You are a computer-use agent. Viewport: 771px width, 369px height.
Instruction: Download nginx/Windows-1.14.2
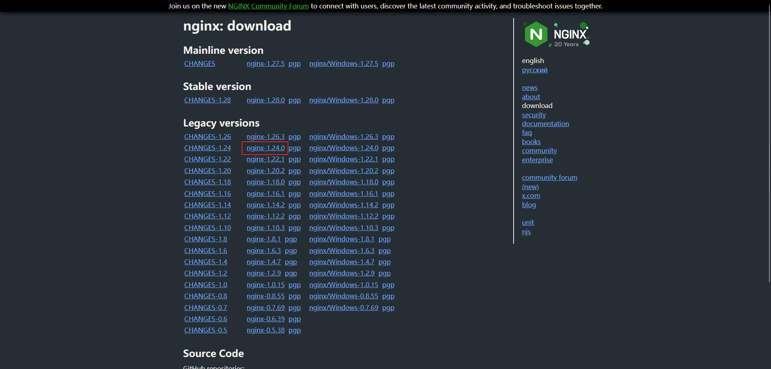pos(344,205)
